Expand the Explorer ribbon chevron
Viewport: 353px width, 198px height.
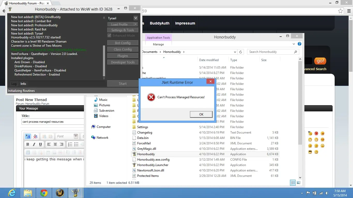(294, 44)
